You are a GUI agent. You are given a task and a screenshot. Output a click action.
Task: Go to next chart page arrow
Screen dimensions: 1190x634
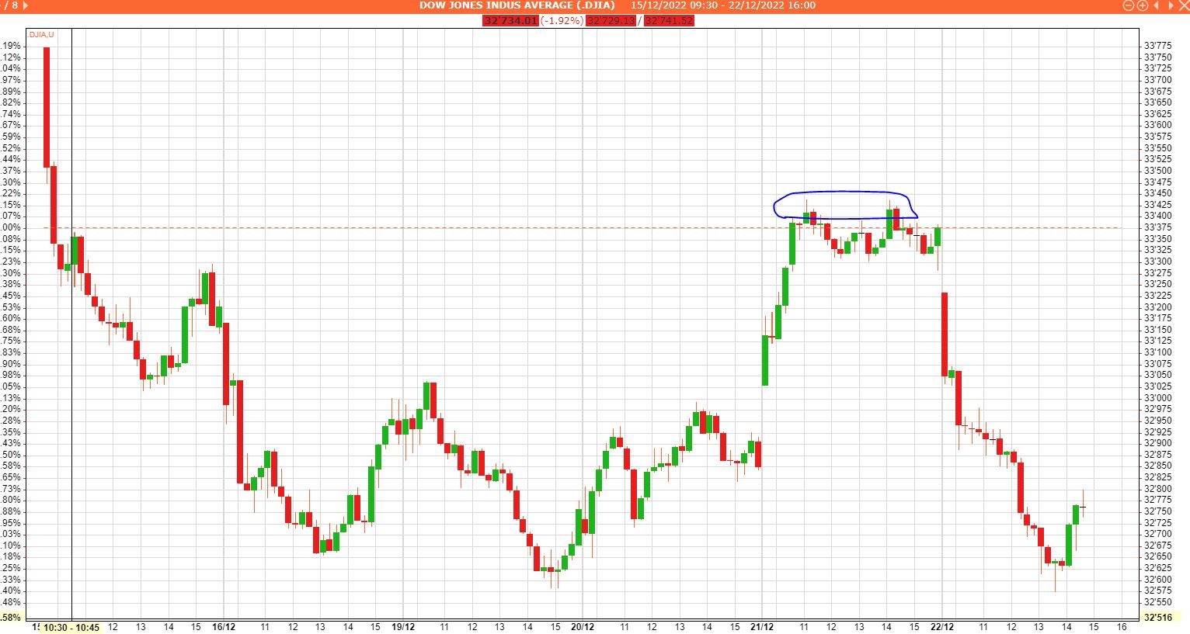[24, 5]
